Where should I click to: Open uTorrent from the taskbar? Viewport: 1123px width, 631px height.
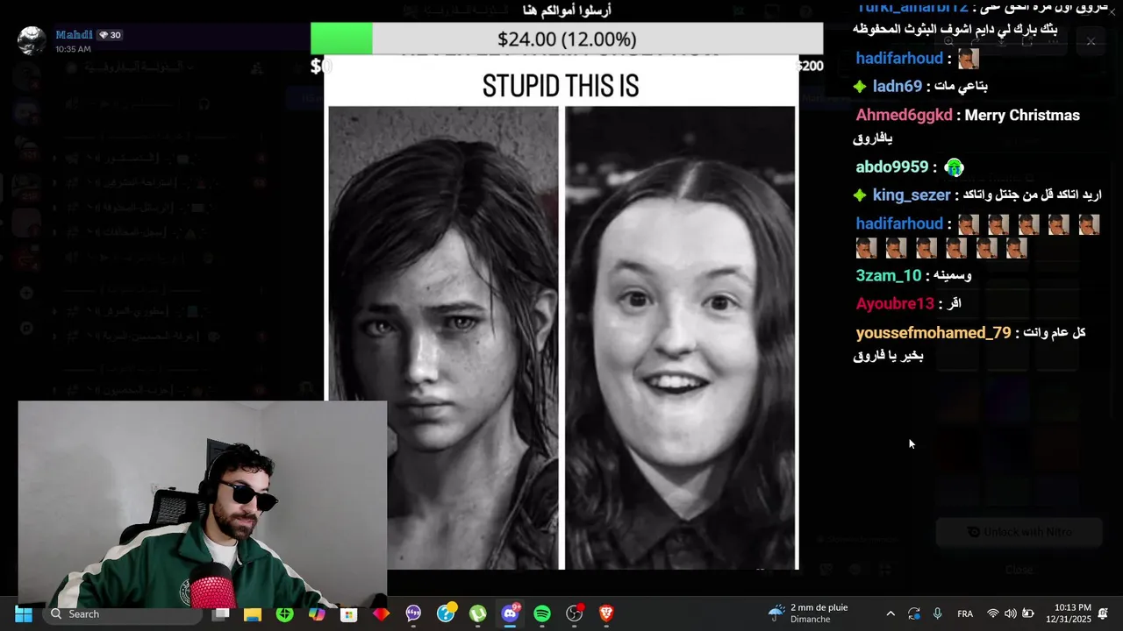(x=477, y=614)
